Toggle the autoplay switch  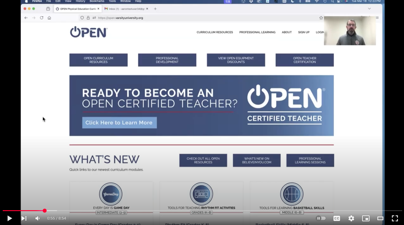pos(321,218)
